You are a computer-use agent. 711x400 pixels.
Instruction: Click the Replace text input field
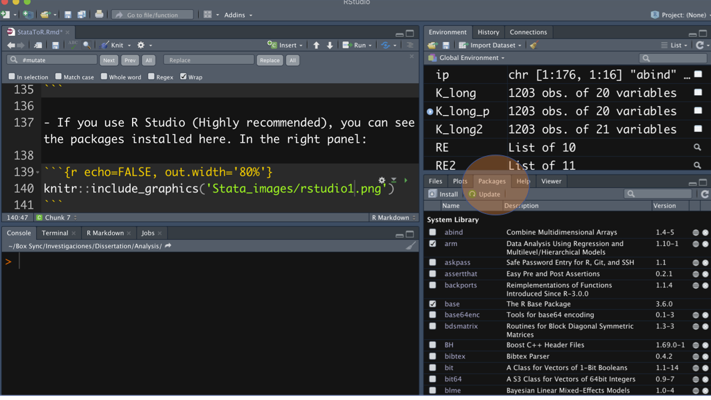coord(209,60)
